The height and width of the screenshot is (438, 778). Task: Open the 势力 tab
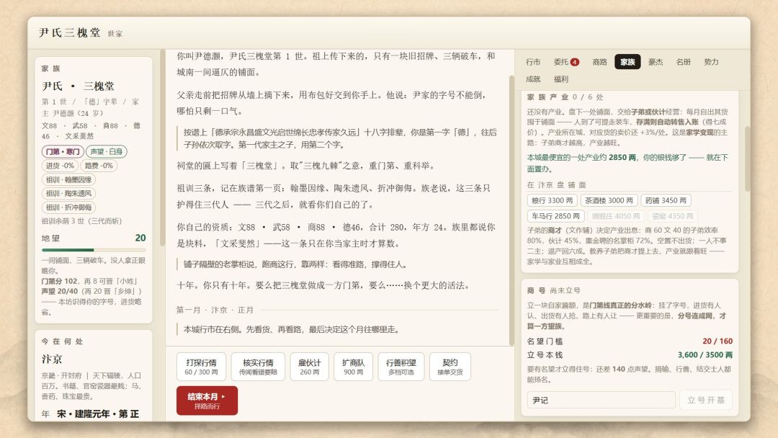coord(710,62)
